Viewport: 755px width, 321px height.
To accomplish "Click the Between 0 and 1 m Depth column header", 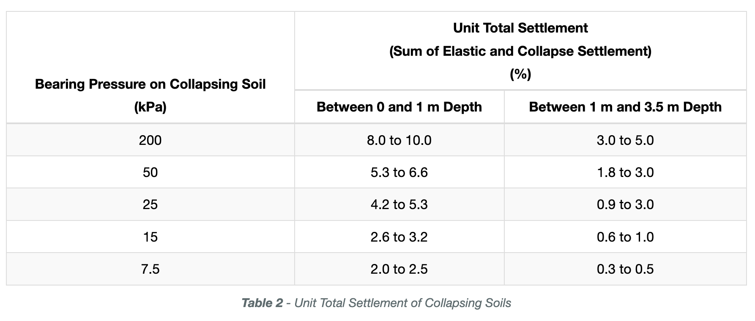I will pyautogui.click(x=399, y=107).
